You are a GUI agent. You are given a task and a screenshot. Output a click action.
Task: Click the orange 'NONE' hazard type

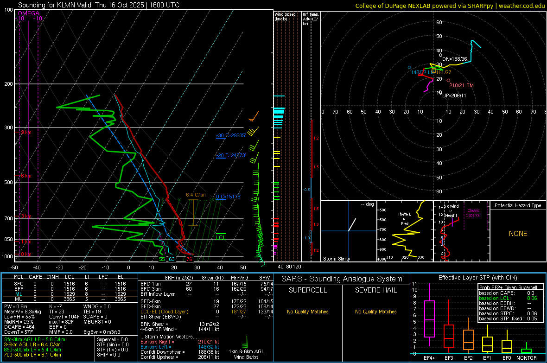pyautogui.click(x=518, y=234)
